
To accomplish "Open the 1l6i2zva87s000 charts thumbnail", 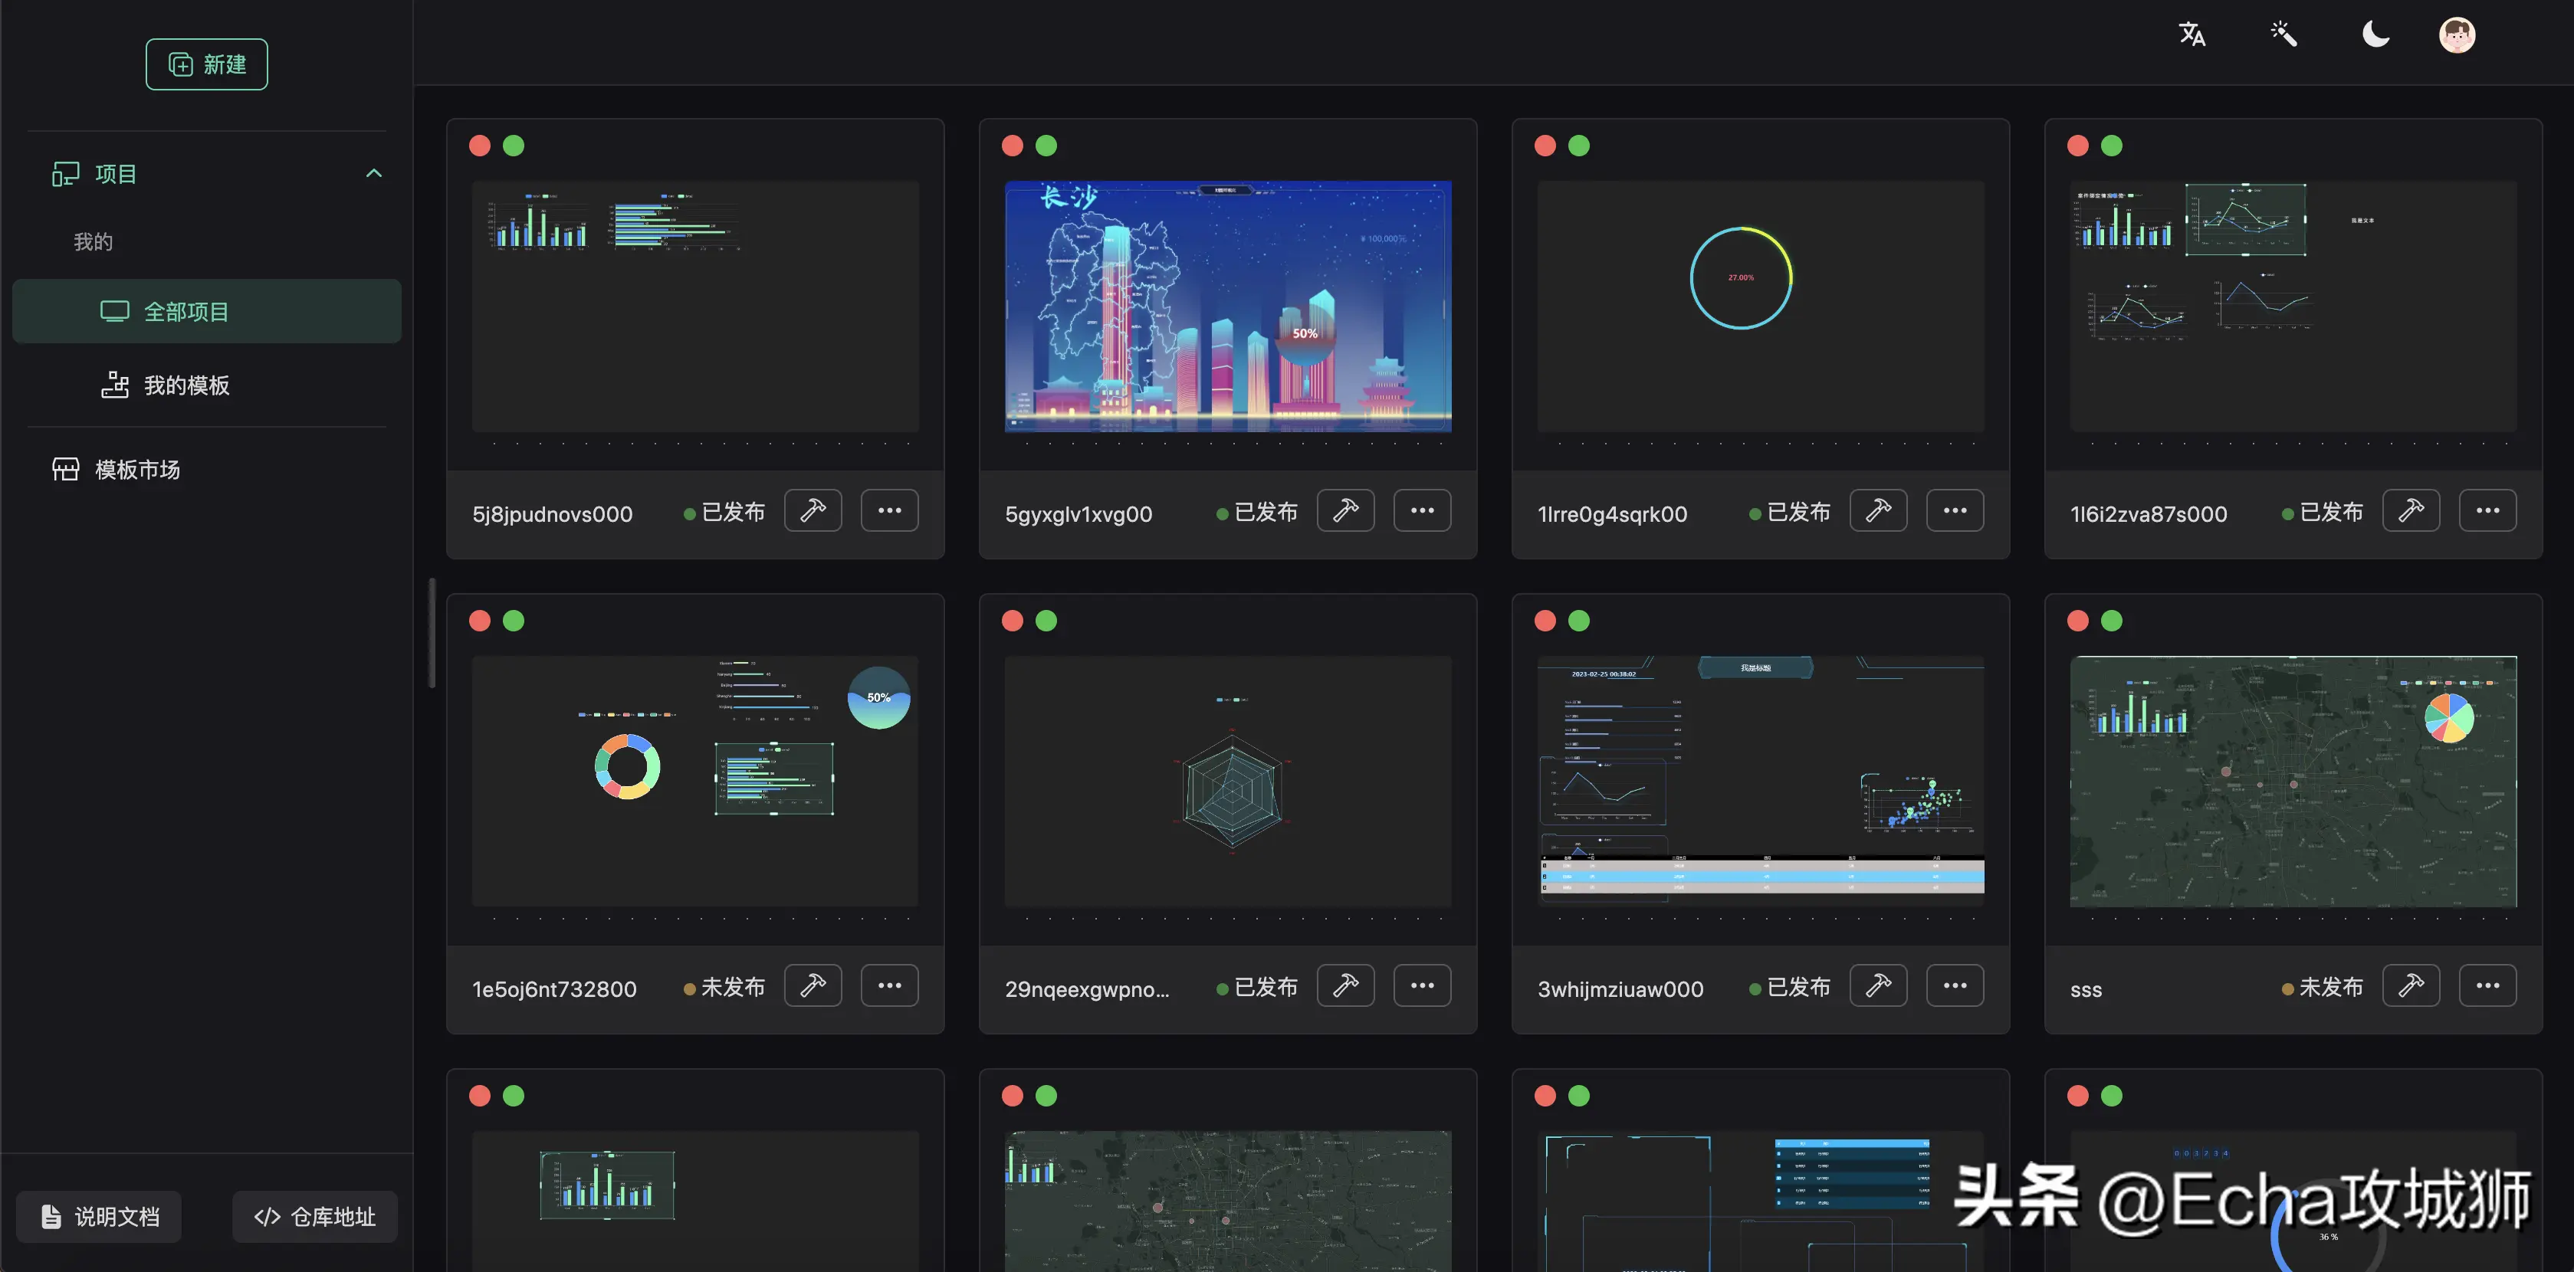I will pyautogui.click(x=2293, y=307).
